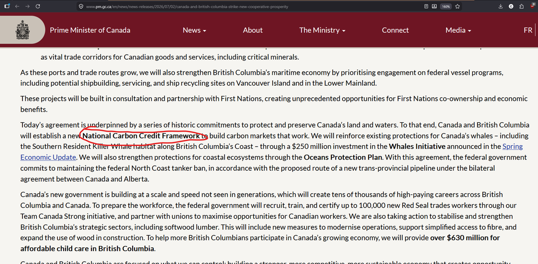The height and width of the screenshot is (264, 538).
Task: Click bold text 'Whales Initiative'
Action: pyautogui.click(x=417, y=147)
